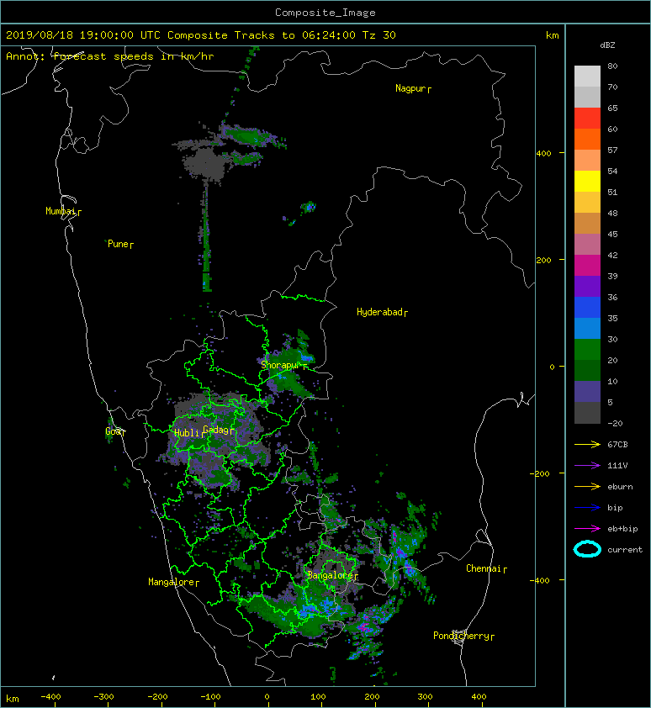This screenshot has width=651, height=708.
Task: Pick the light blue 30–35 dBZ swatch
Action: click(587, 328)
